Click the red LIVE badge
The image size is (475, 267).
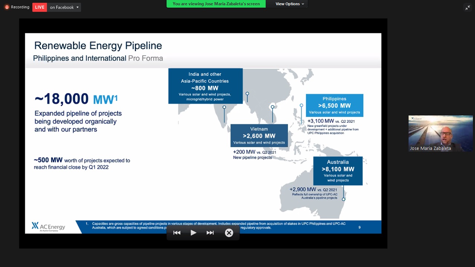coord(39,7)
